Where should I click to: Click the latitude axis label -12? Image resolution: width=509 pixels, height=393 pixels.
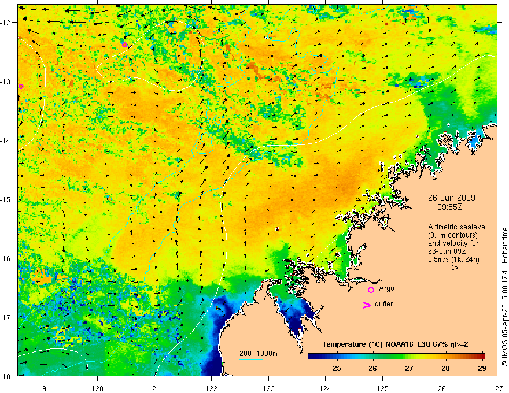[6, 23]
